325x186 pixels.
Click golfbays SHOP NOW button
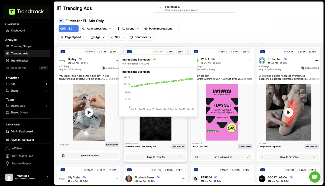[x=178, y=147]
